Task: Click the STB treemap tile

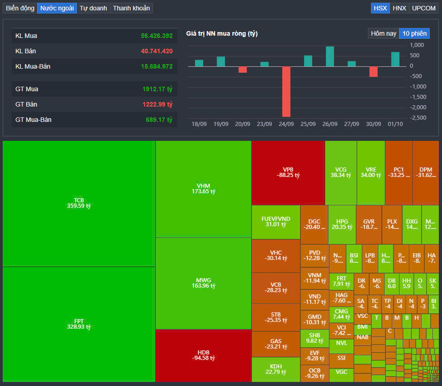Action: coord(276,317)
